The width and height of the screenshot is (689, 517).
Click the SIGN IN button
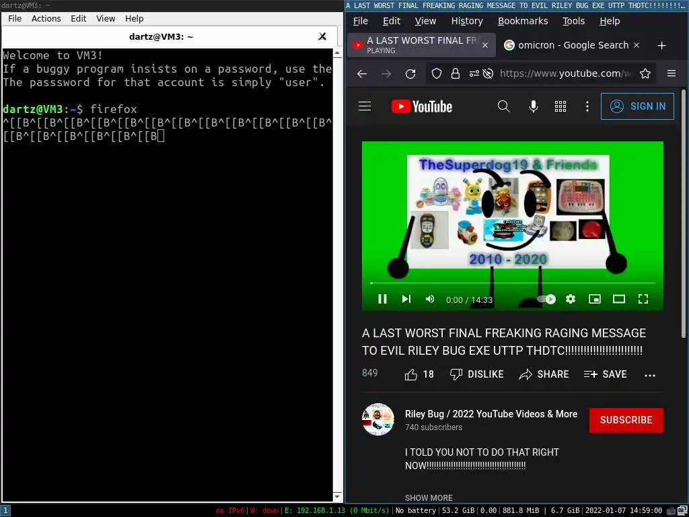click(x=637, y=106)
